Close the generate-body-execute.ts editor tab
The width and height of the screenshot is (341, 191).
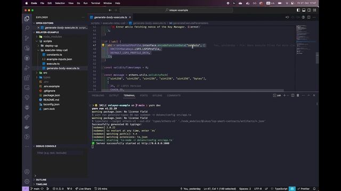[x=130, y=18]
